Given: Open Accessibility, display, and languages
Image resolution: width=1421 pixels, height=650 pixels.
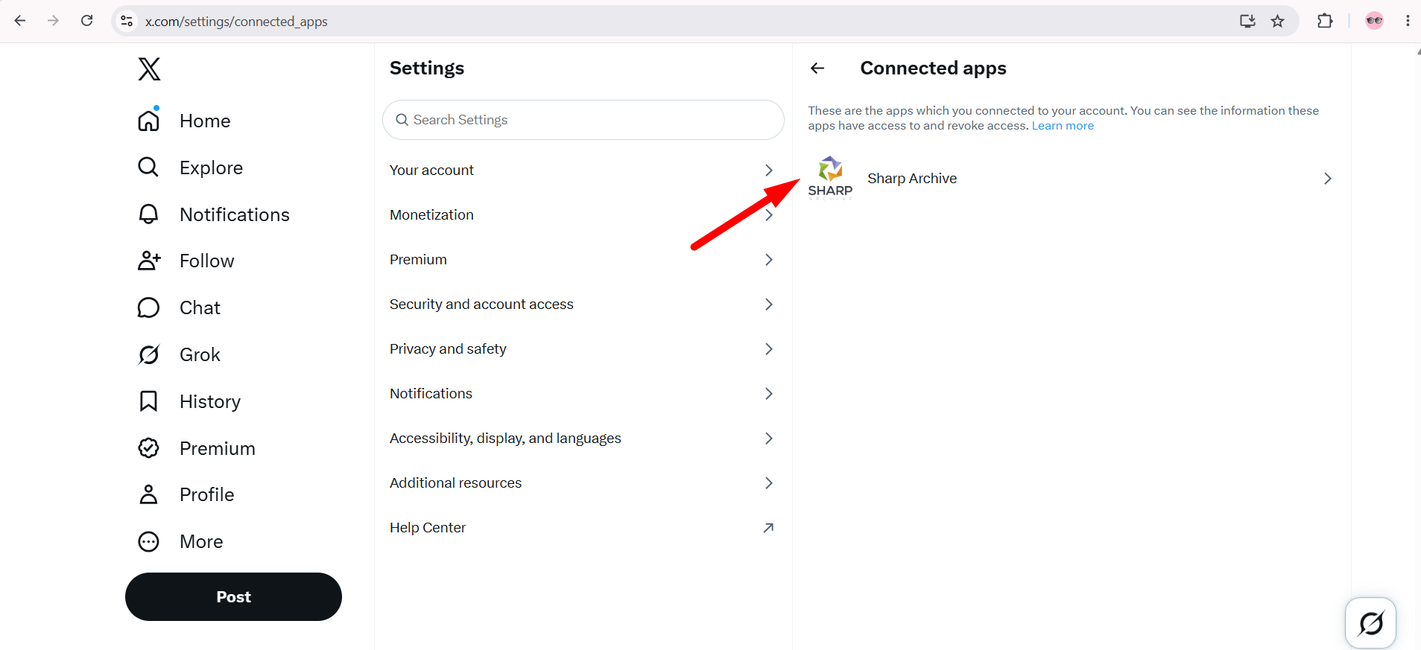Looking at the screenshot, I should (583, 439).
